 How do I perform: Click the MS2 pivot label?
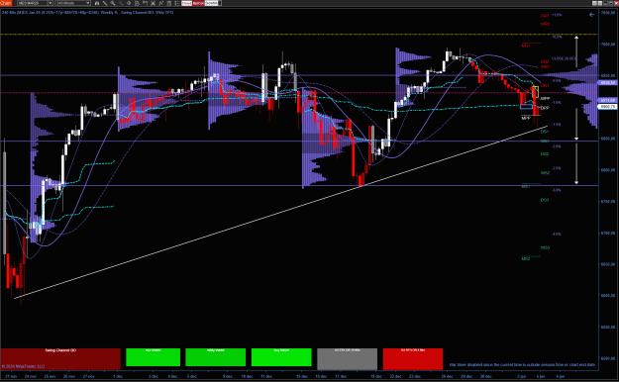click(526, 259)
